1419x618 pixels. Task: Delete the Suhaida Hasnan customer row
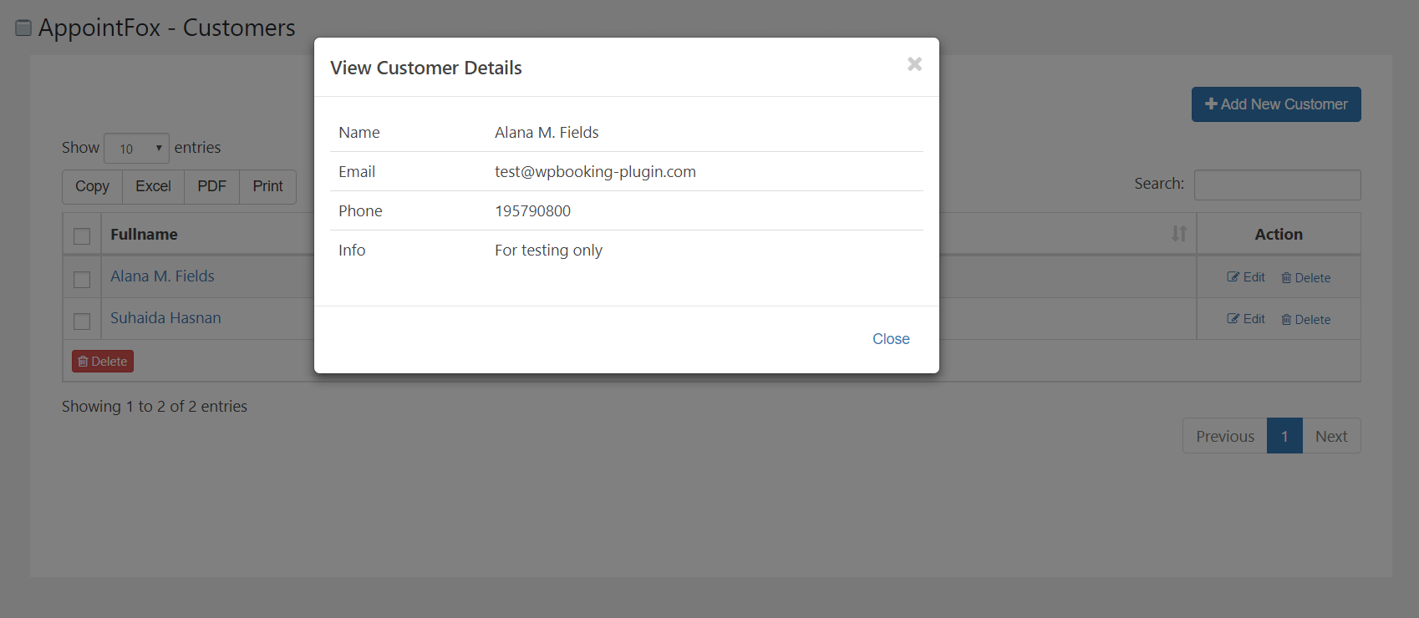(x=1305, y=320)
